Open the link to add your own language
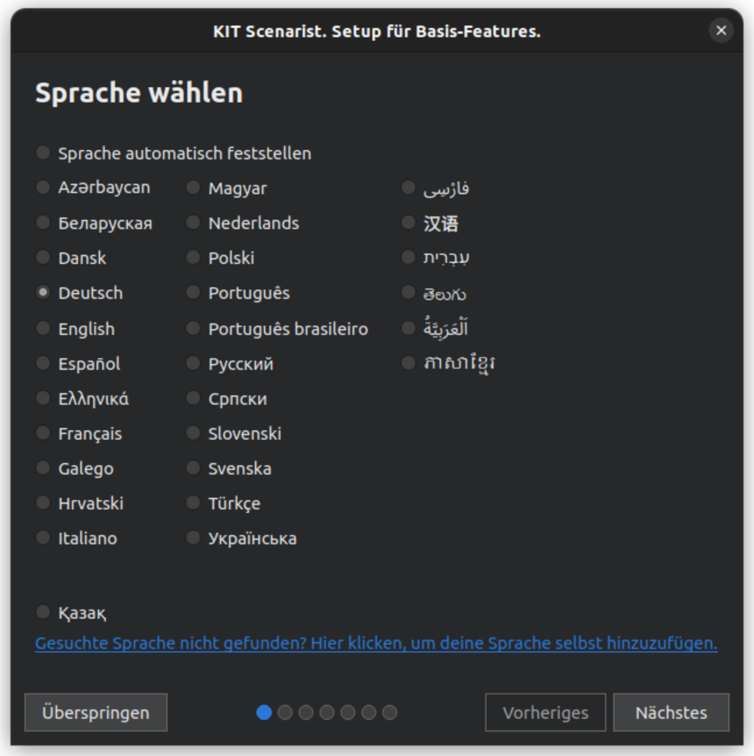The width and height of the screenshot is (754, 756). pyautogui.click(x=376, y=643)
